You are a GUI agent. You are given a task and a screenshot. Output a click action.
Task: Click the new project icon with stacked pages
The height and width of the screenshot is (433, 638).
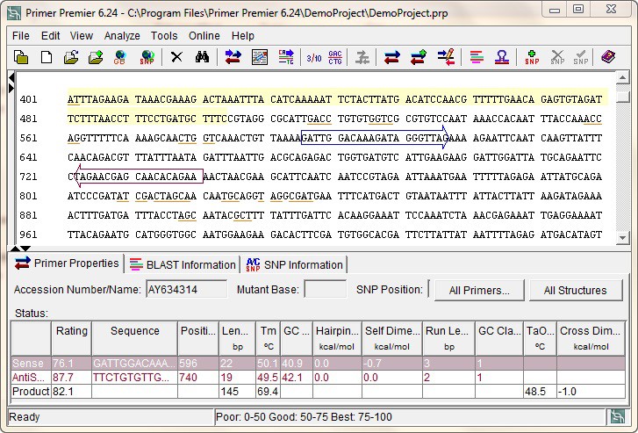[21, 57]
